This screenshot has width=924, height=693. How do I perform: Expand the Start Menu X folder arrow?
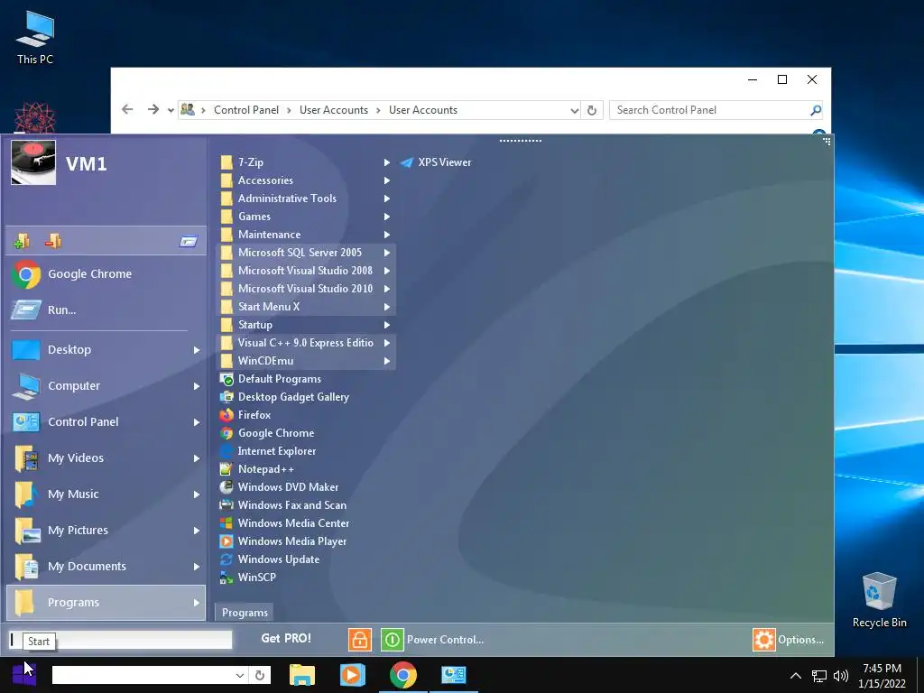[x=387, y=307]
